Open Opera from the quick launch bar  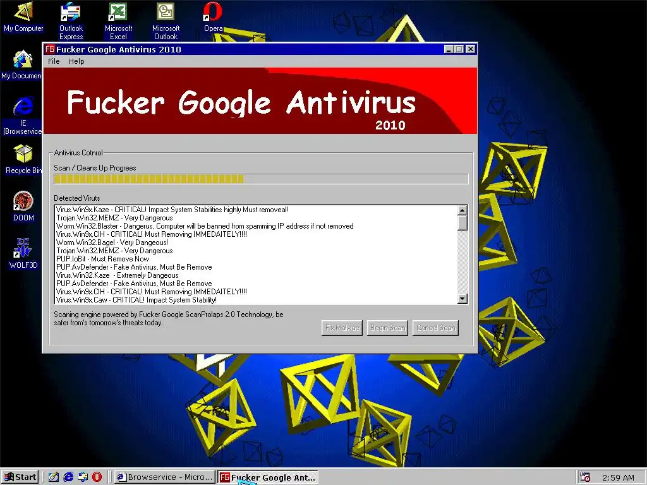pos(97,477)
